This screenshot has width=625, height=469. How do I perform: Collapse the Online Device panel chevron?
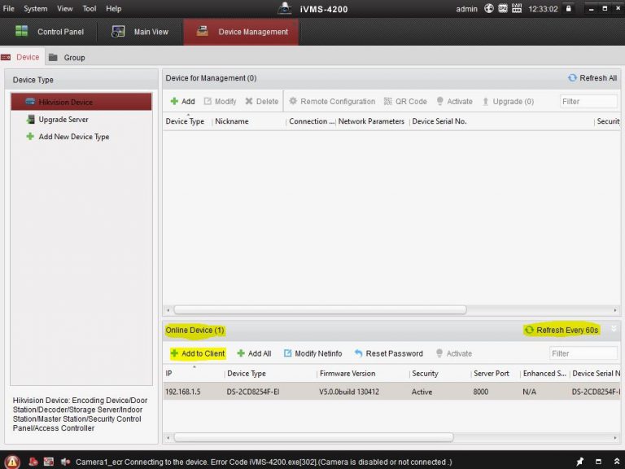[x=614, y=329]
